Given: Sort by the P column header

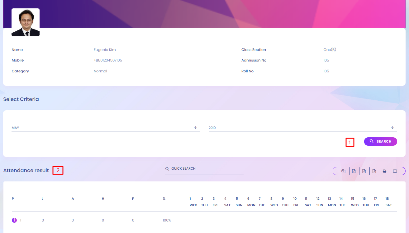Looking at the screenshot, I should (x=13, y=199).
